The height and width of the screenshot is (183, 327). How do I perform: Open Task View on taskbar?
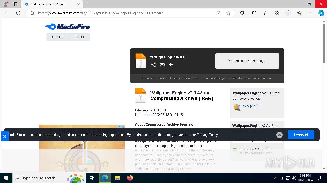pos(92,178)
